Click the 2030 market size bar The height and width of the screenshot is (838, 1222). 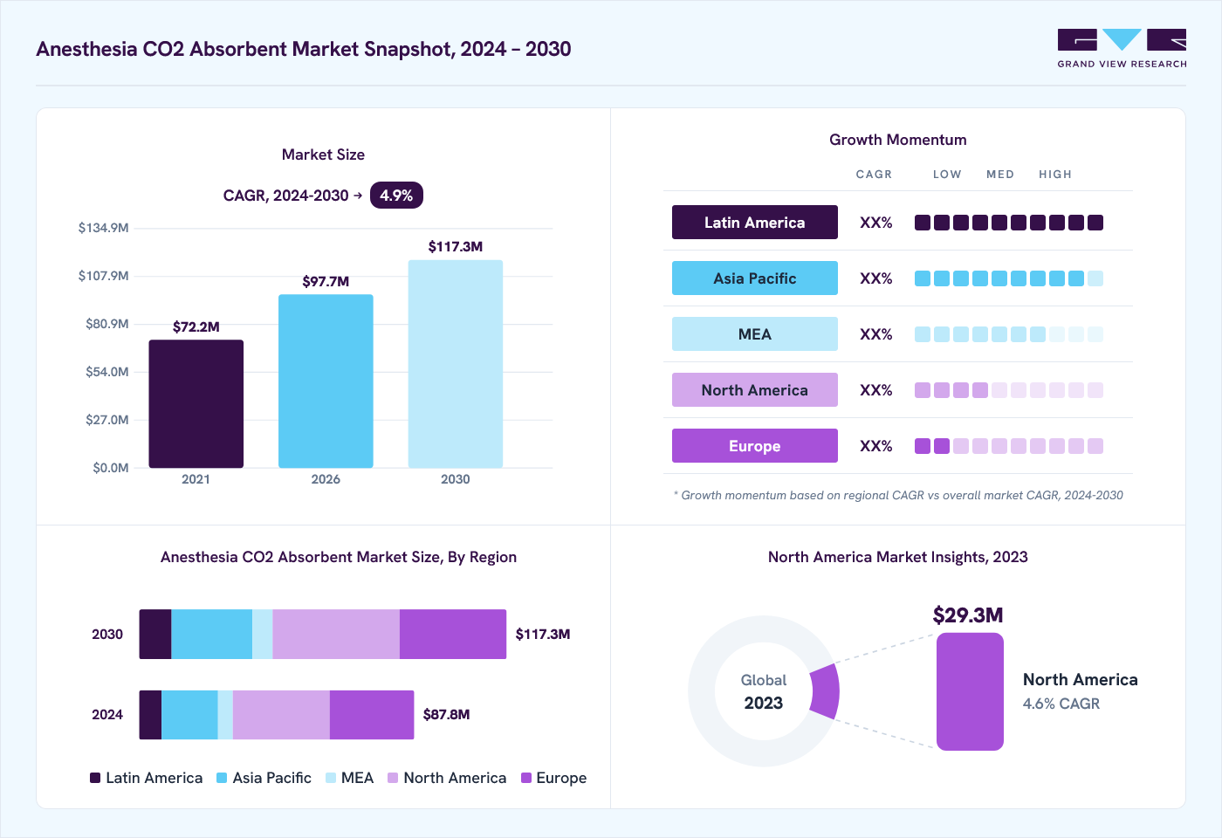click(x=456, y=364)
